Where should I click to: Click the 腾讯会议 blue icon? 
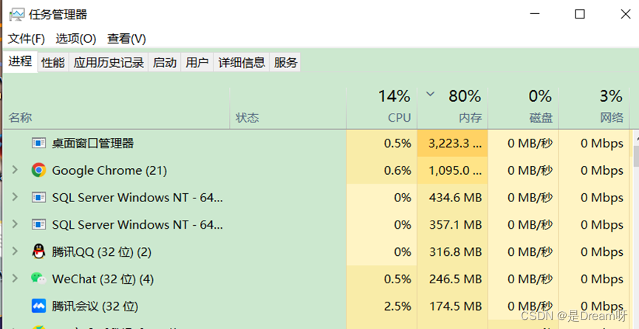38,306
